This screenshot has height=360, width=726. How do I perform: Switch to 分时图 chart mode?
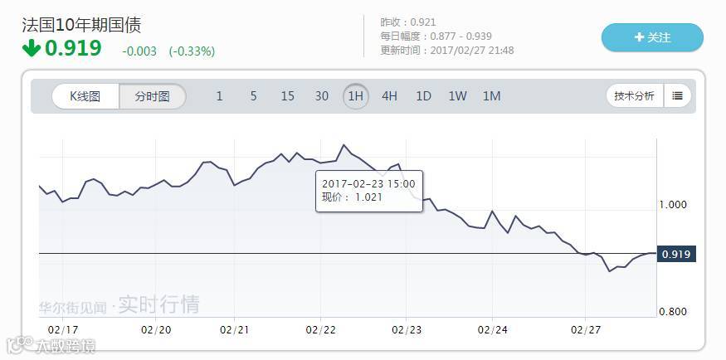coord(152,96)
